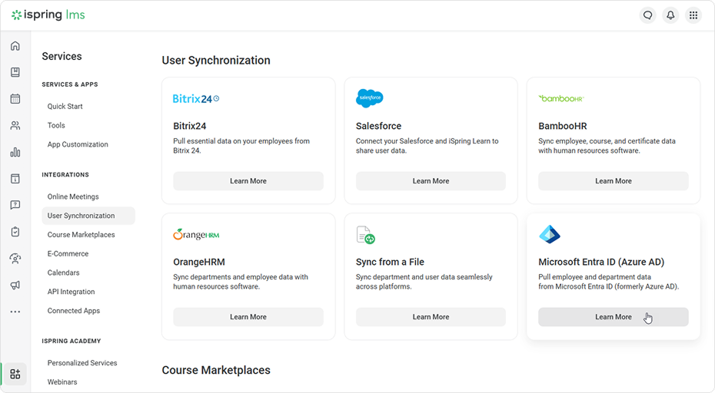This screenshot has width=715, height=393.
Task: Open the apps grid icon in header
Action: [693, 15]
